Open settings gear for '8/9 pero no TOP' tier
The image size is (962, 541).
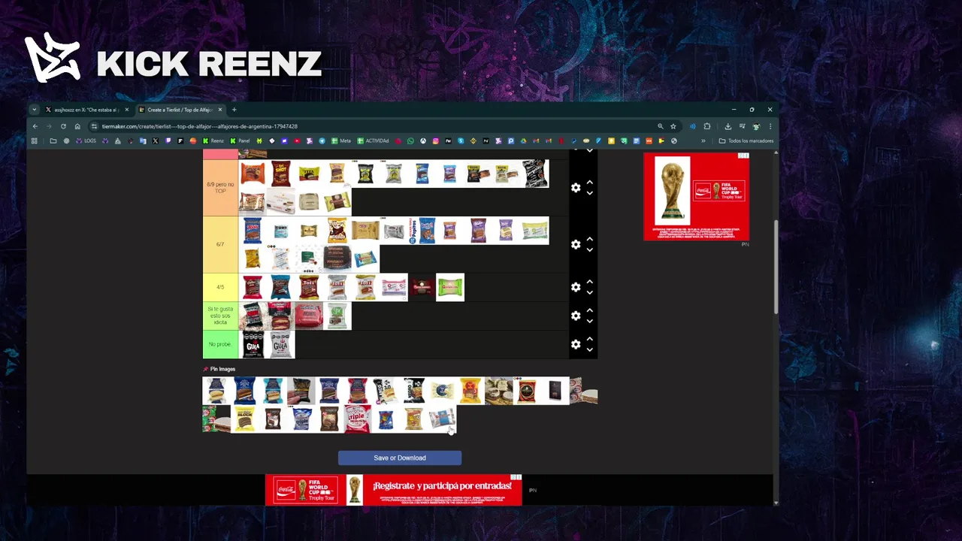[576, 188]
